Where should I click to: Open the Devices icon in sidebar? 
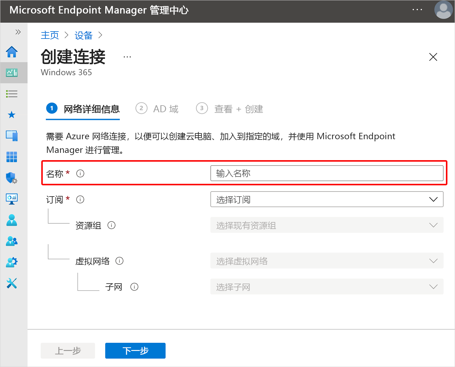coord(12,136)
